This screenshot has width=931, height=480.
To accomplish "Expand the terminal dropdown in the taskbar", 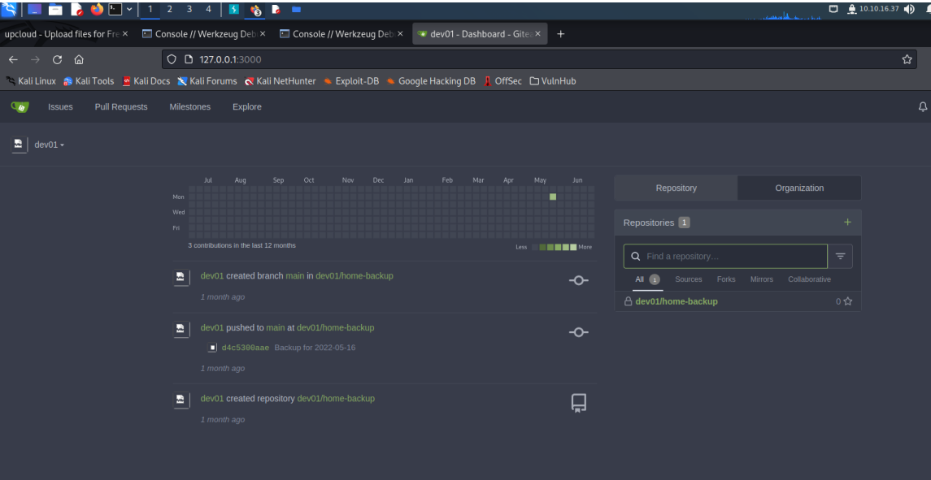I will pyautogui.click(x=130, y=11).
